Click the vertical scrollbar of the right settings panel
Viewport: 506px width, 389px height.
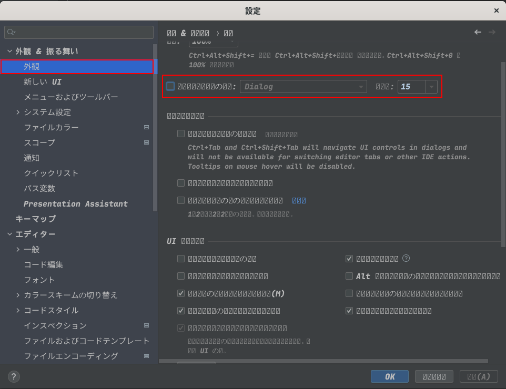(x=503, y=155)
